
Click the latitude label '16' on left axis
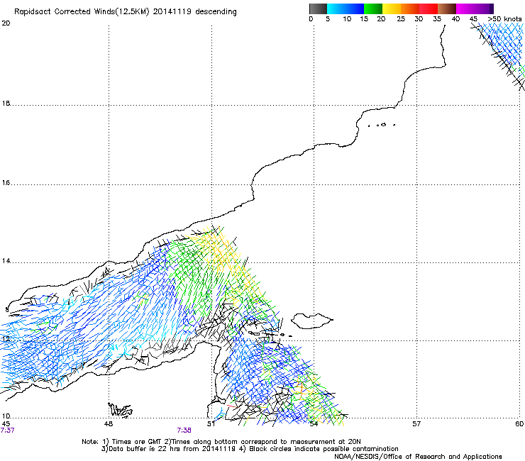(x=6, y=183)
